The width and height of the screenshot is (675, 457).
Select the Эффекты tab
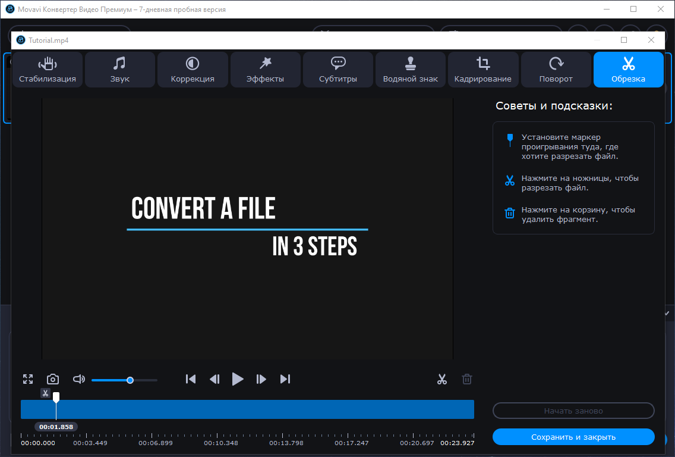pos(265,70)
